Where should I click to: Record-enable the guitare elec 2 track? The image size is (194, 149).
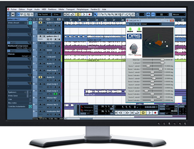48,39
